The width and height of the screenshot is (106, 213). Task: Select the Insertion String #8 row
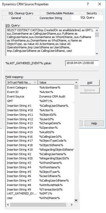(x=40, y=185)
